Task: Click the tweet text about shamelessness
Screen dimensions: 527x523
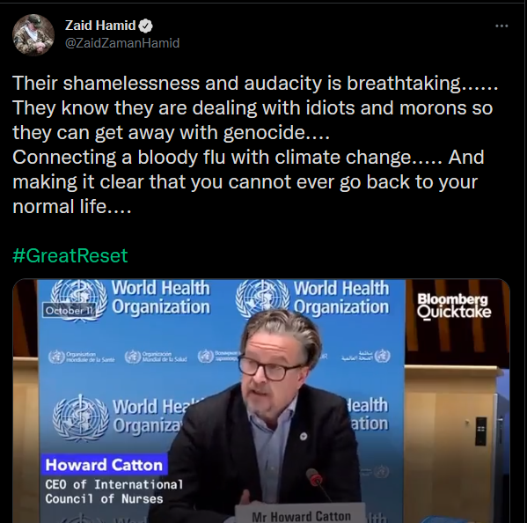Action: coord(255,83)
